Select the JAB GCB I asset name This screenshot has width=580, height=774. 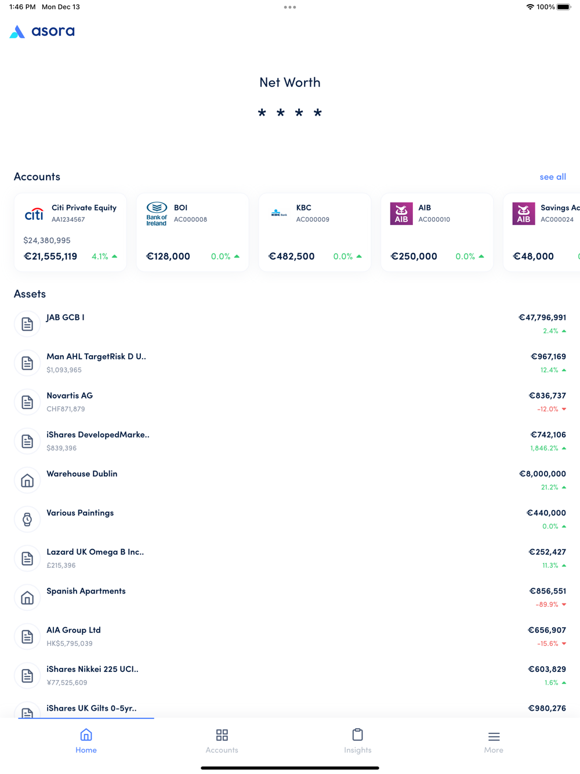click(66, 317)
